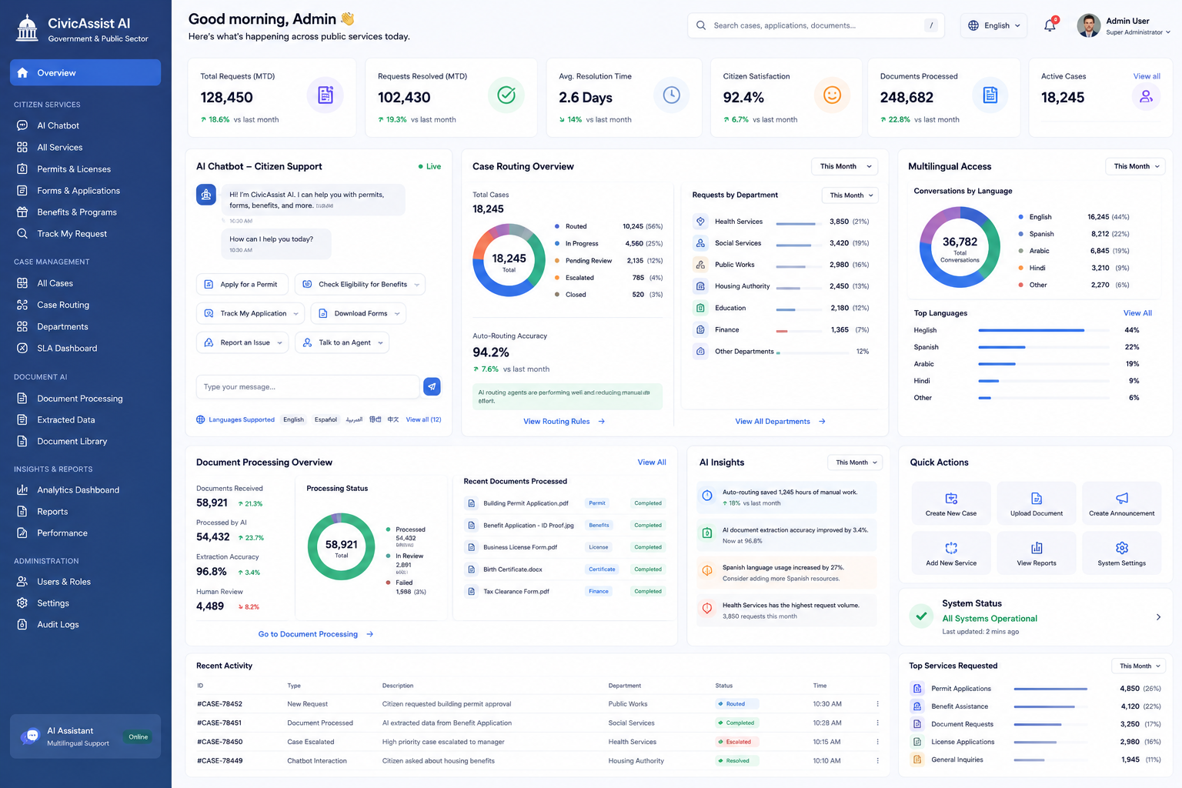The height and width of the screenshot is (788, 1182).
Task: Click View all link on Active Cases
Action: (1147, 76)
